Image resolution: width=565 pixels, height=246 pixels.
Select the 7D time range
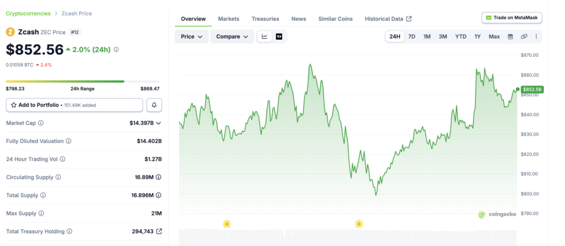[x=412, y=37]
